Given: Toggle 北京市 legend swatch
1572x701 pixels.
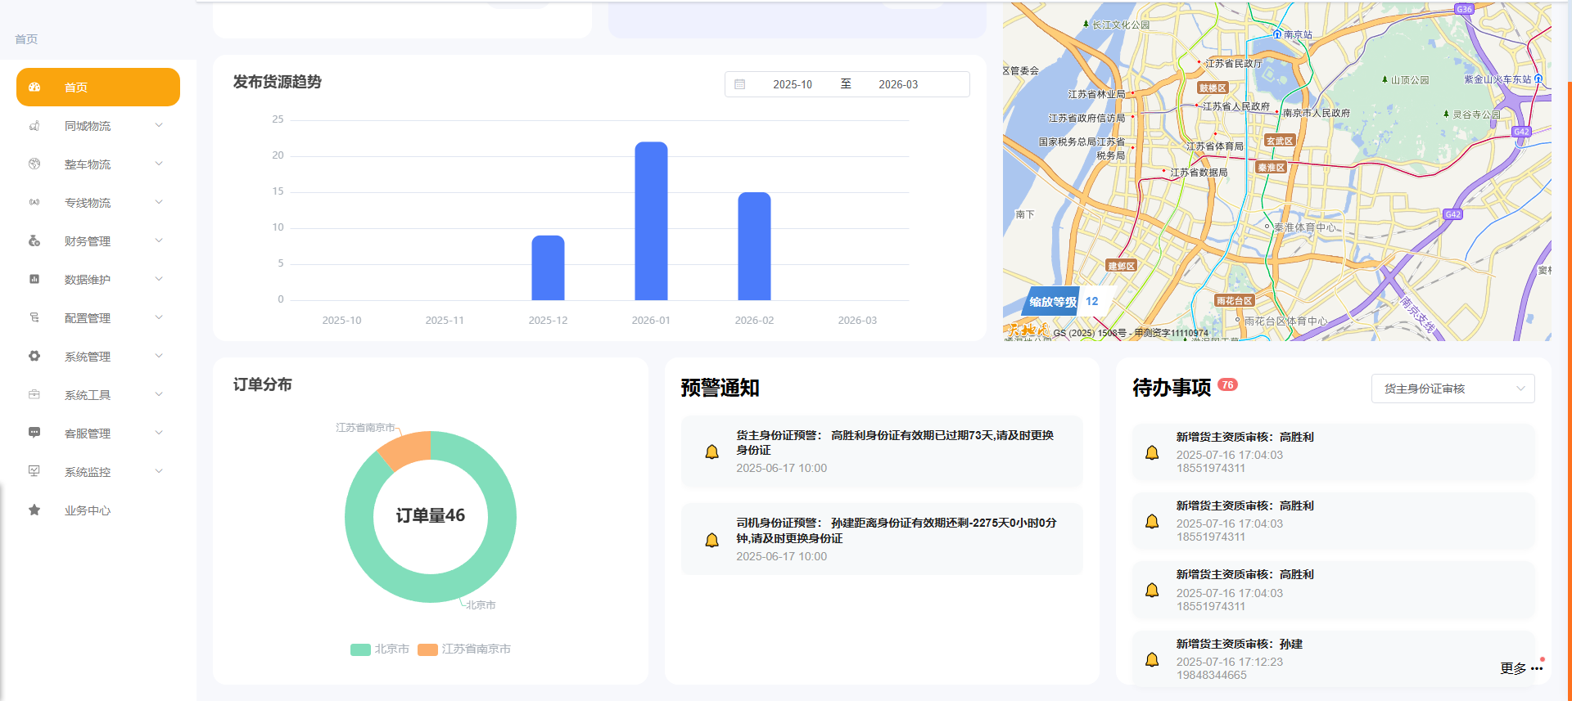Looking at the screenshot, I should pyautogui.click(x=360, y=649).
